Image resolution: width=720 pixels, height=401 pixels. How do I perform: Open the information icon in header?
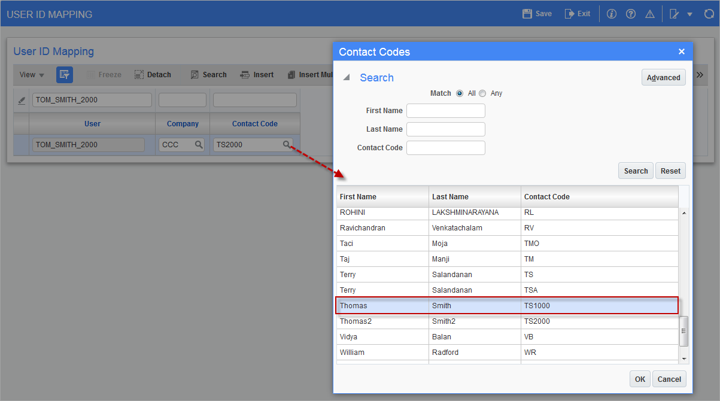click(611, 14)
